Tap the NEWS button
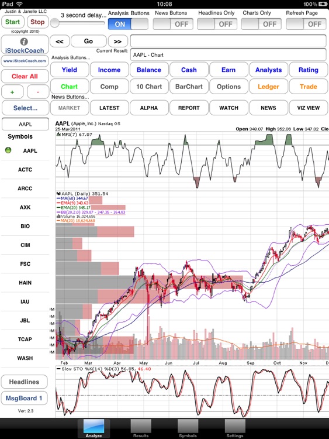Screen dimensions: 329x439 click(x=269, y=108)
